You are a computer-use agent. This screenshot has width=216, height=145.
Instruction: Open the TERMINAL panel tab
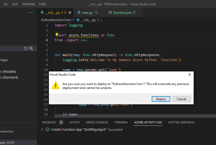pos(121,122)
